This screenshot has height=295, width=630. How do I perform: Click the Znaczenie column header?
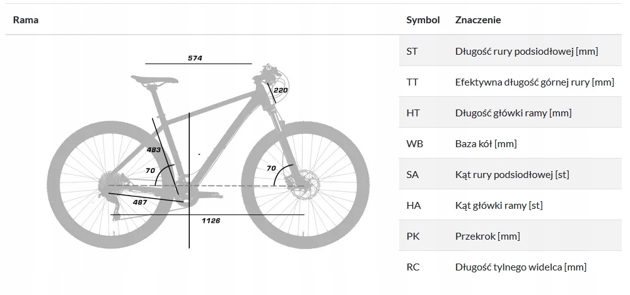[x=478, y=19]
